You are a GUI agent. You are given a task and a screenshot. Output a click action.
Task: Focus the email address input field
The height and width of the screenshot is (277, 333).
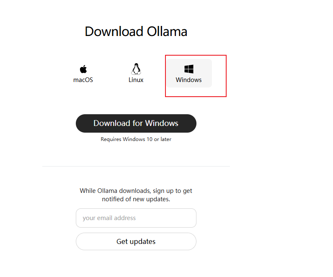136,218
